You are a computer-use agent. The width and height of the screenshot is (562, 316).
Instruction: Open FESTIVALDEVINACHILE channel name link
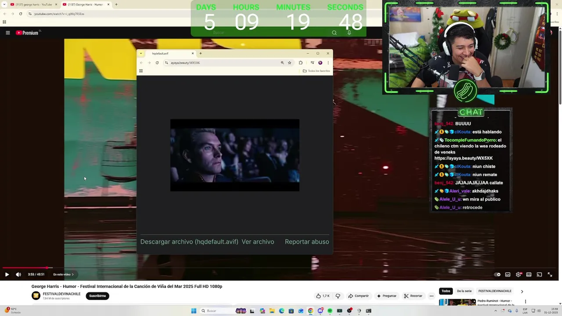pyautogui.click(x=61, y=294)
